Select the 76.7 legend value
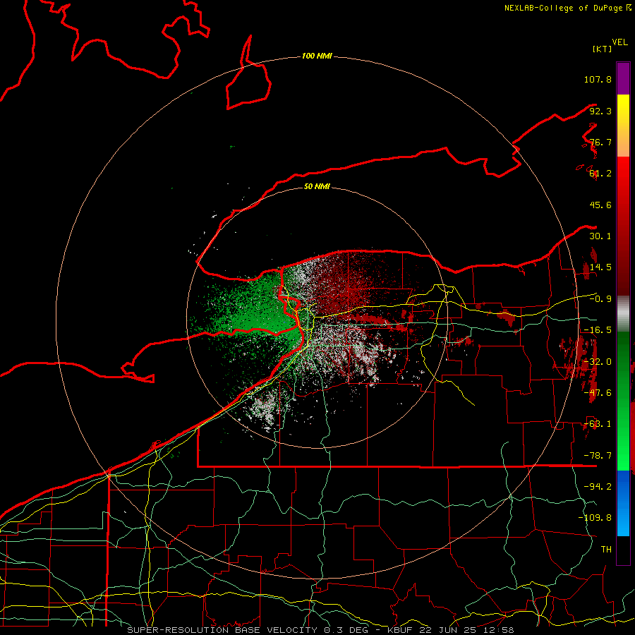Screen dimensions: 635x635 [600, 142]
